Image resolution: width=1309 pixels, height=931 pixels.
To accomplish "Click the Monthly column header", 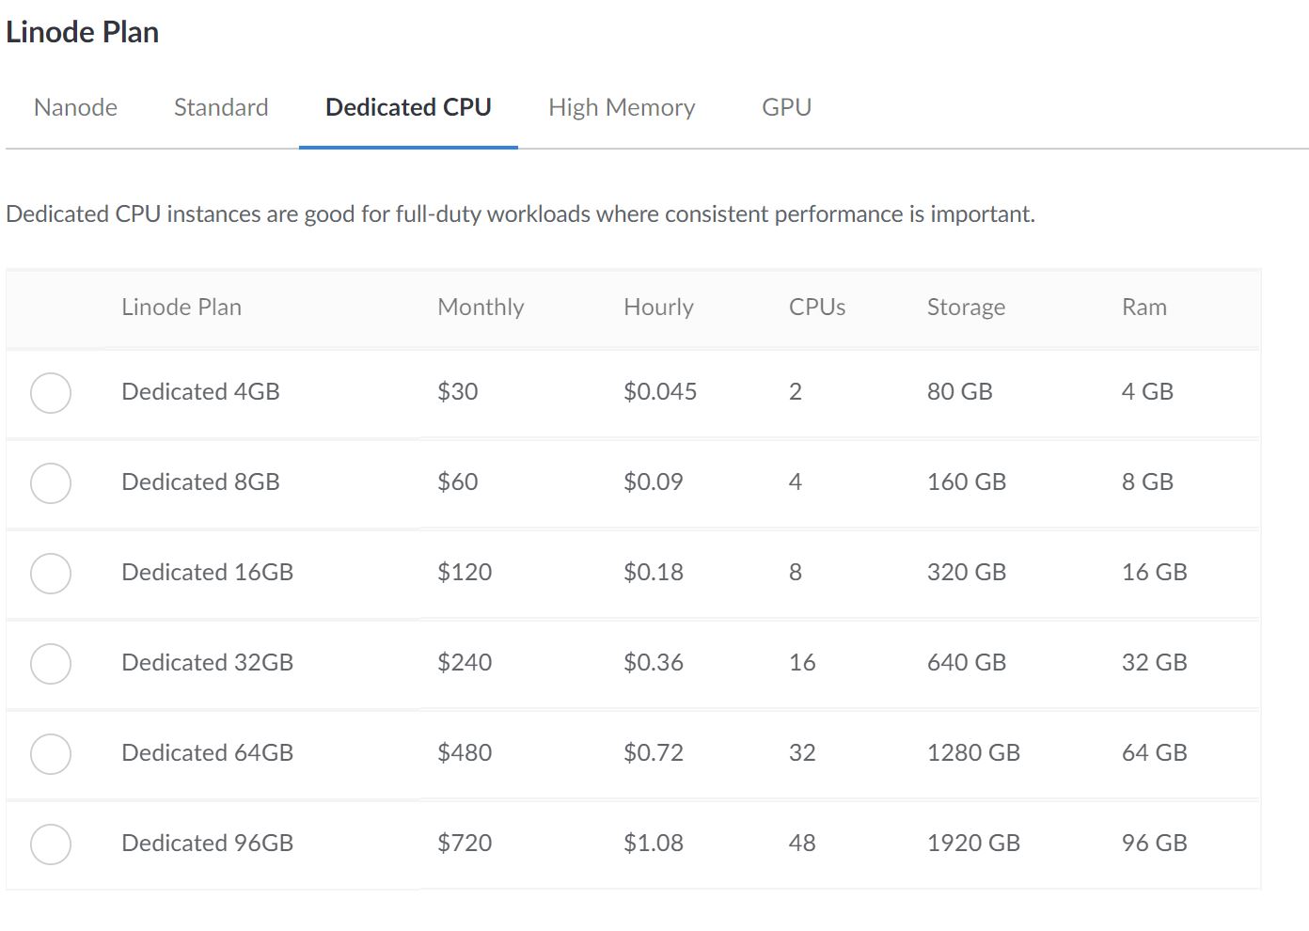I will pos(481,308).
